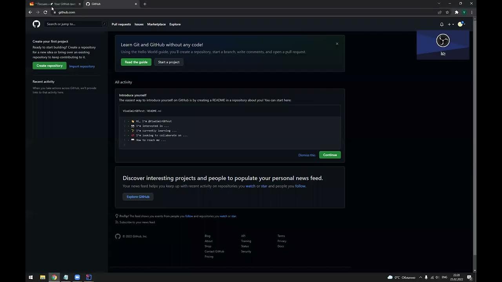Close the Learn Git and GitHub banner
This screenshot has height=282, width=502.
337,44
